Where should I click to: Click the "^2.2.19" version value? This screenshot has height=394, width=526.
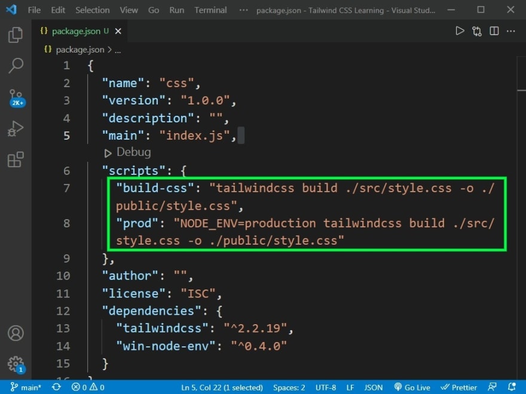tap(255, 328)
